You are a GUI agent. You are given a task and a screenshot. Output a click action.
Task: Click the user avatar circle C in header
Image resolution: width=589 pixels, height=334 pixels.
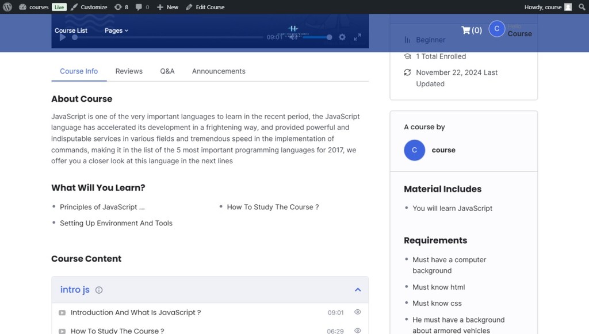point(496,29)
